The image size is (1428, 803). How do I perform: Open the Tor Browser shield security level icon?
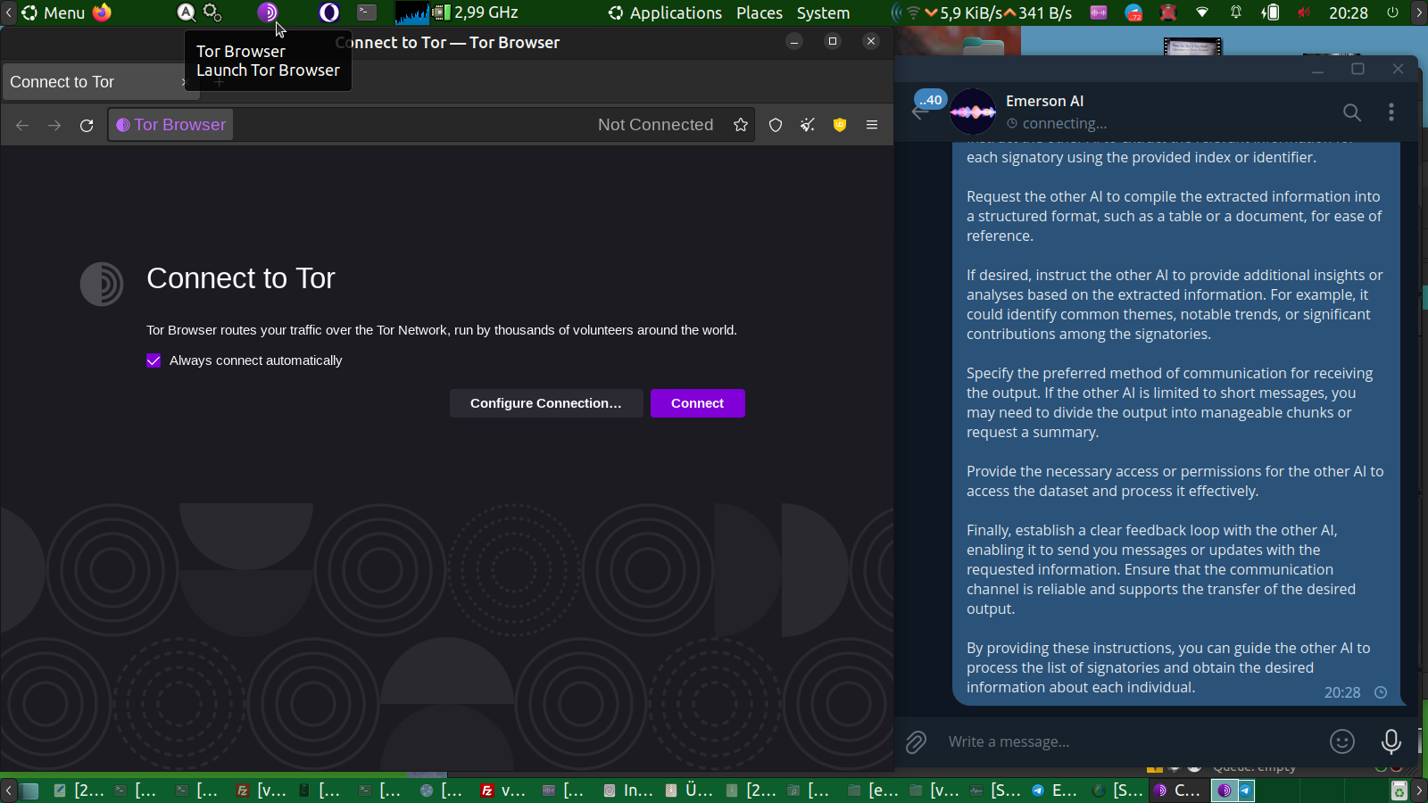coord(776,125)
